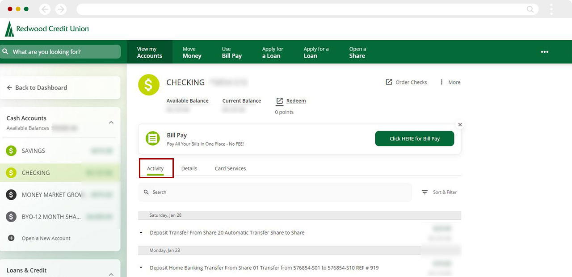Switch to the Activity tab

click(x=156, y=168)
